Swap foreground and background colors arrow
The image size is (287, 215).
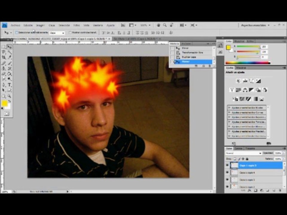tap(10, 101)
